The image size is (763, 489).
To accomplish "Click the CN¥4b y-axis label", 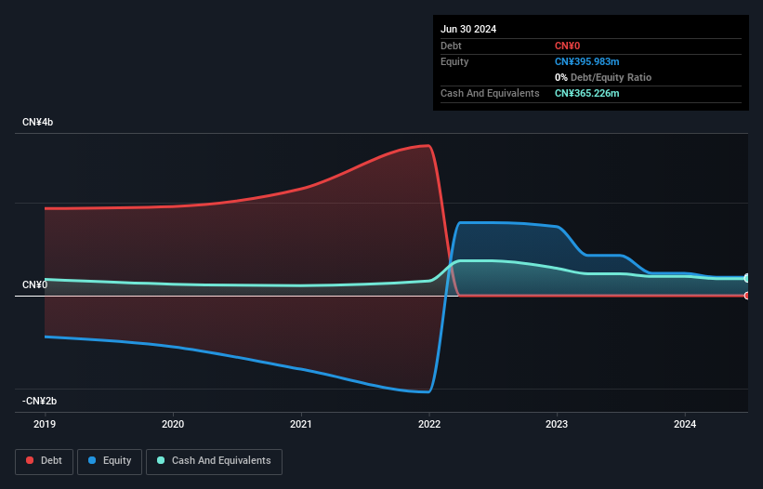I will [x=37, y=122].
